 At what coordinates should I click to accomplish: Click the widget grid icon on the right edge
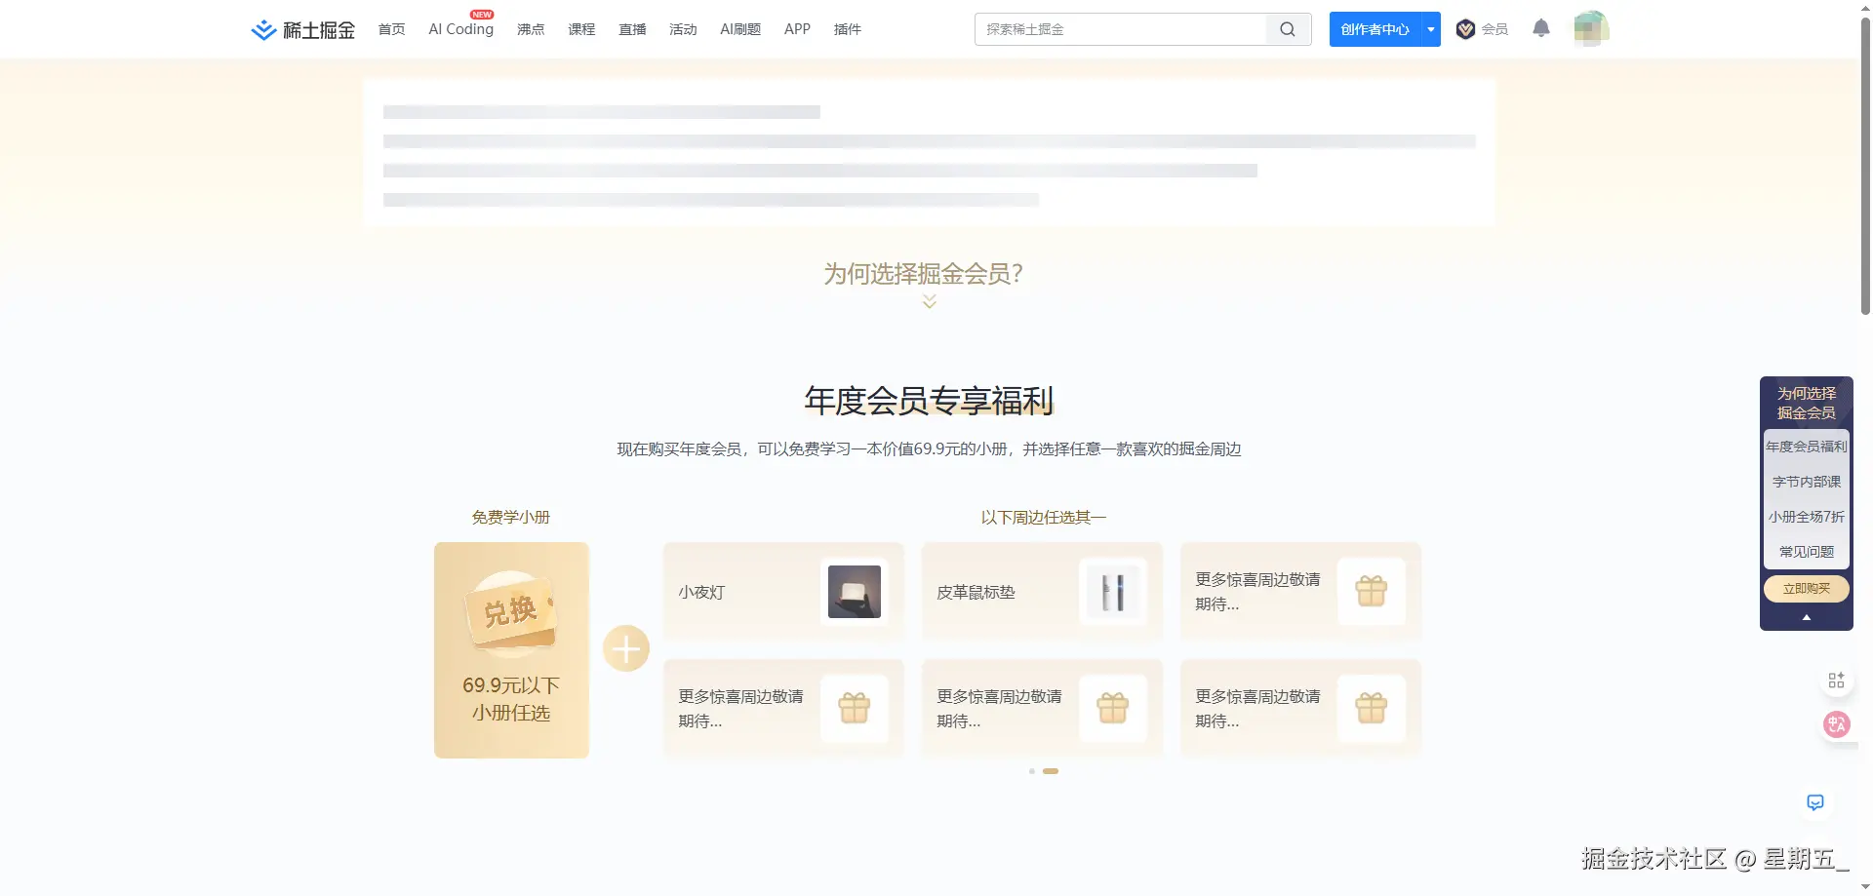pyautogui.click(x=1837, y=680)
